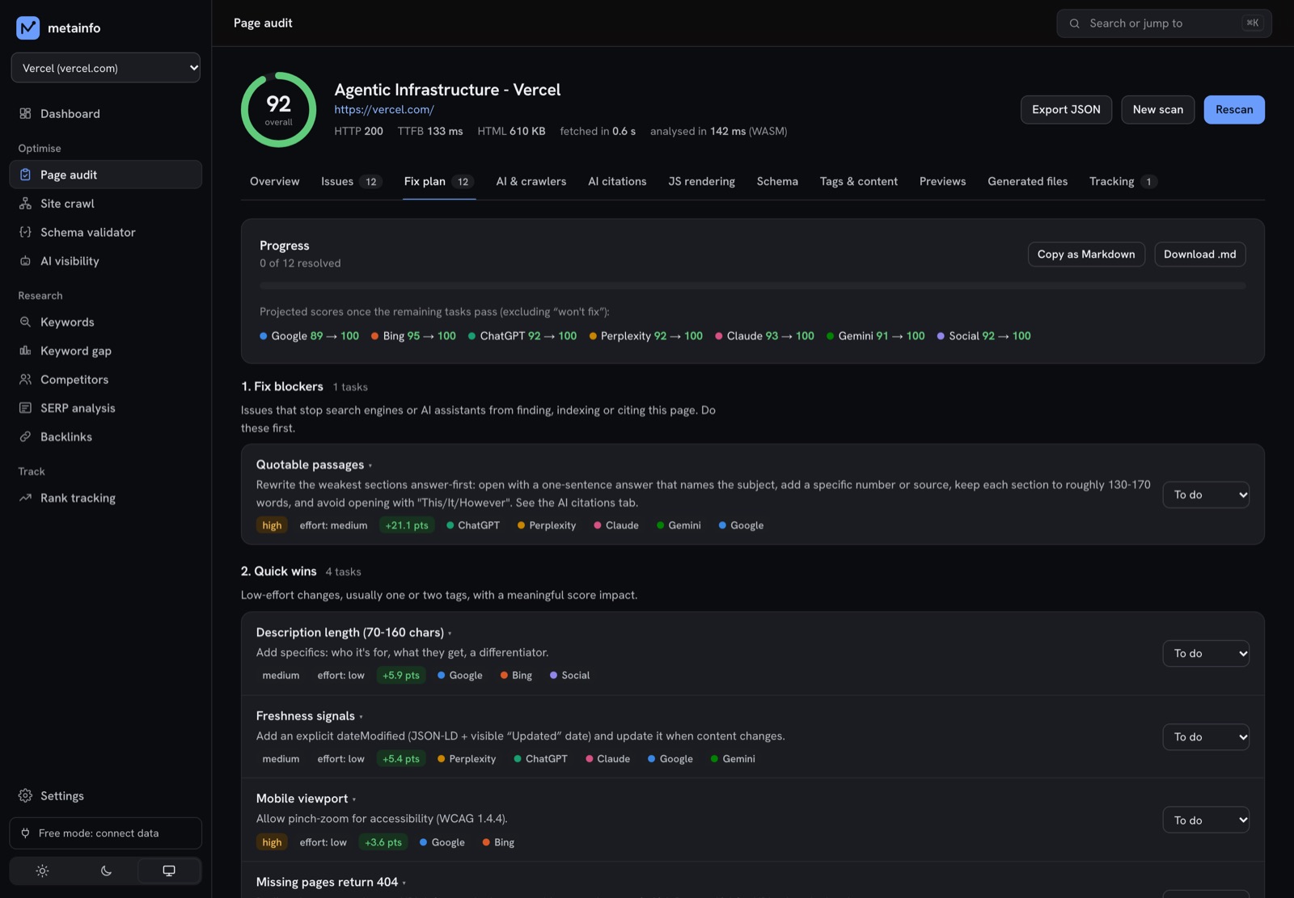Click the fix plan progress bar
This screenshot has height=898, width=1294.
tap(752, 285)
